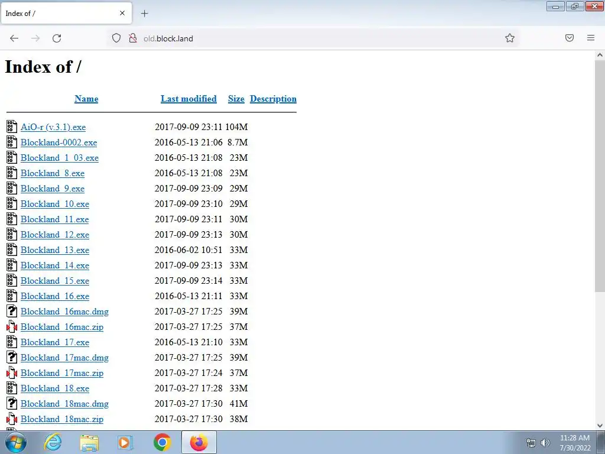Viewport: 605px width, 454px height.
Task: Click the scrollbar down arrow
Action: [x=600, y=426]
